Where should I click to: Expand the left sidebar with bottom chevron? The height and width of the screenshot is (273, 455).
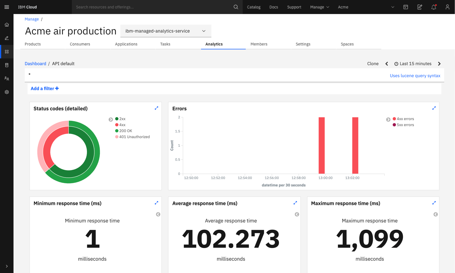click(x=7, y=266)
